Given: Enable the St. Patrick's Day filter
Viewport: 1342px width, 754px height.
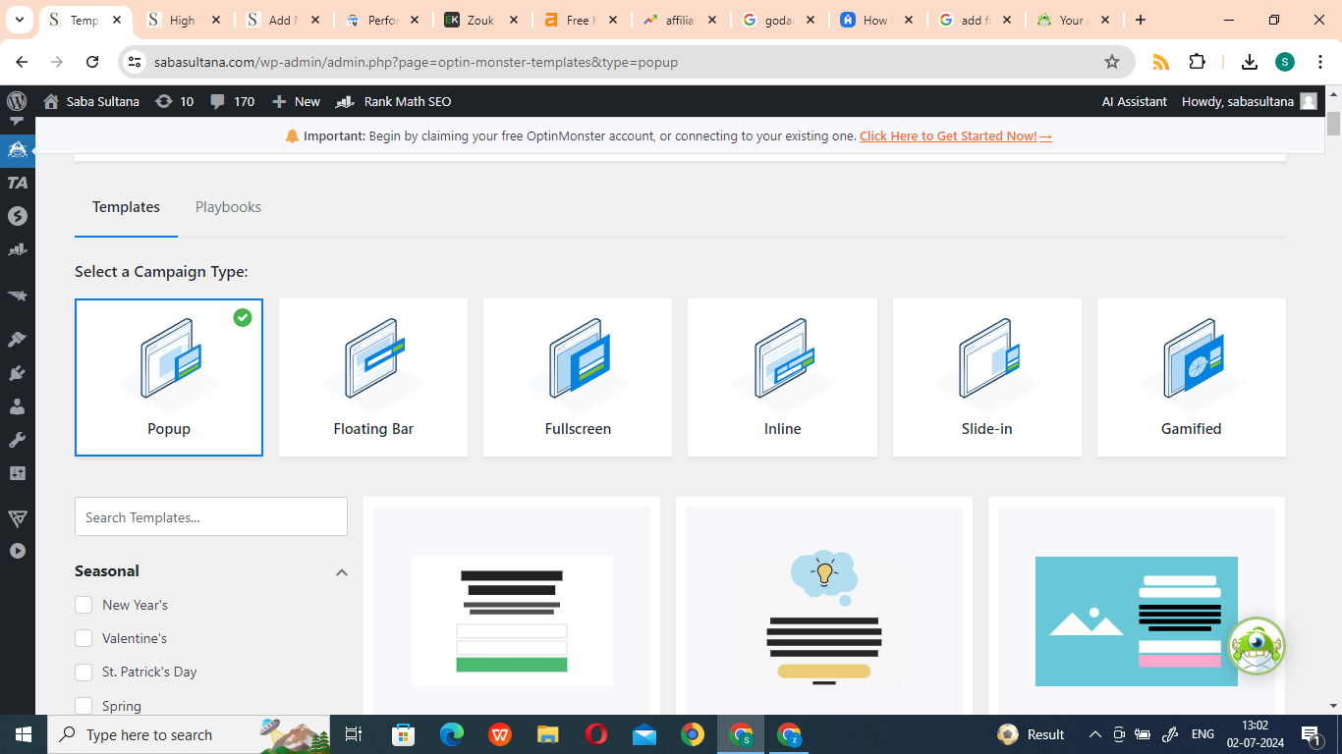Looking at the screenshot, I should pyautogui.click(x=84, y=672).
